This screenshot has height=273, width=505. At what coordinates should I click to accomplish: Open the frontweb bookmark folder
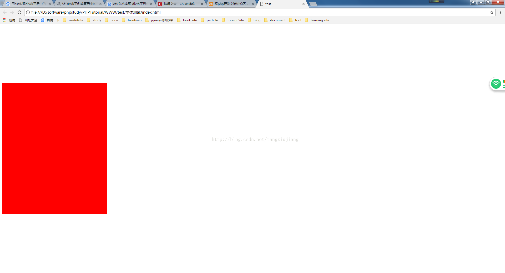click(x=132, y=20)
